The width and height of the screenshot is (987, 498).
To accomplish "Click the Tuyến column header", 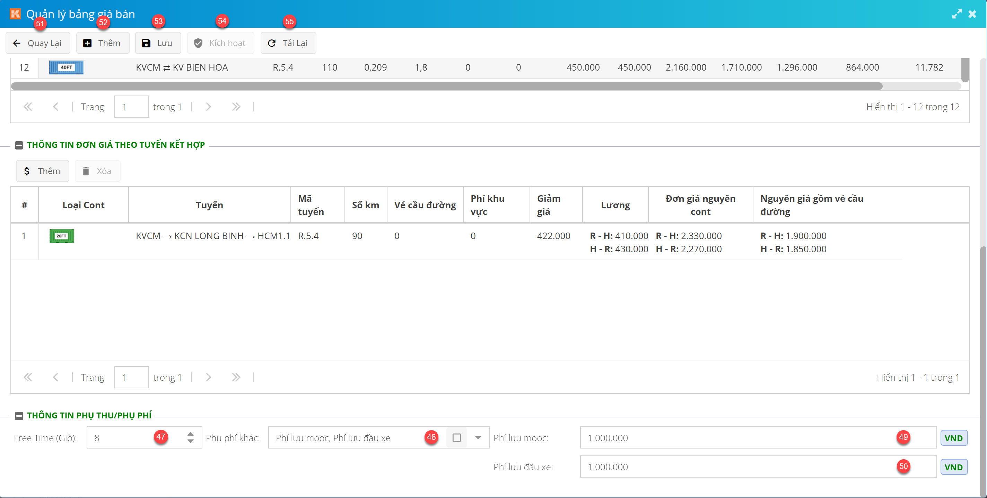I will (209, 205).
